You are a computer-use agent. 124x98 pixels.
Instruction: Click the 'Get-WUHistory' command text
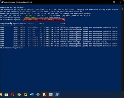pos(31,20)
